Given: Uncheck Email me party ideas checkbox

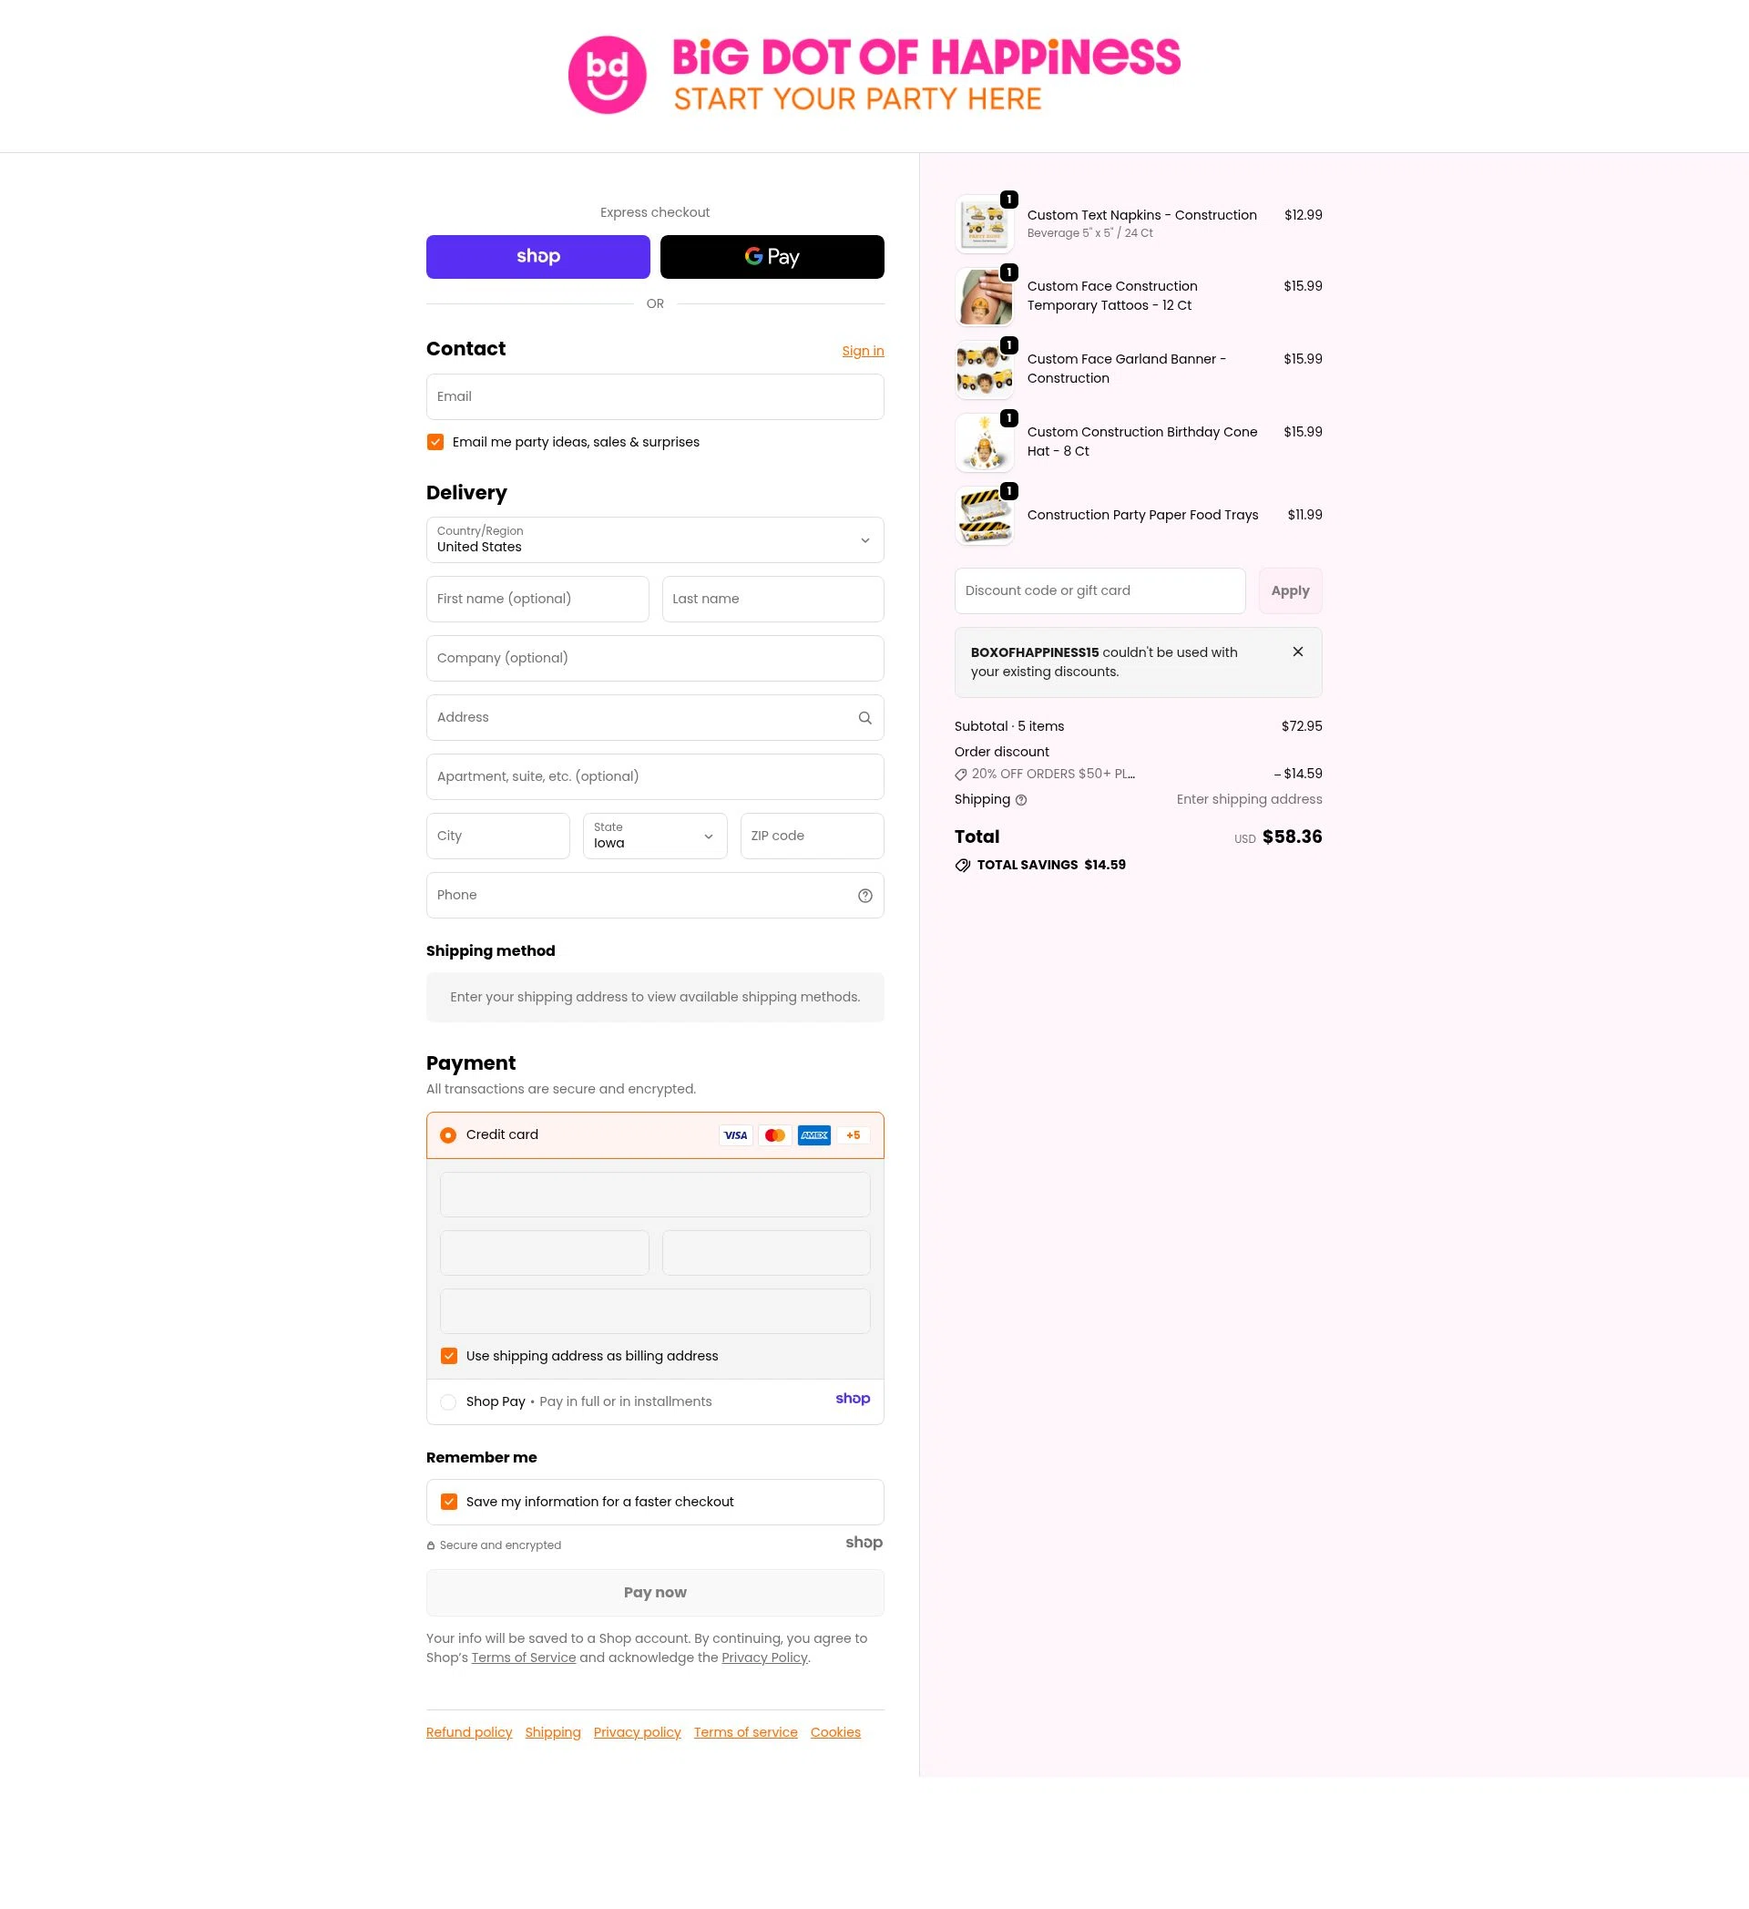Looking at the screenshot, I should click(x=435, y=442).
